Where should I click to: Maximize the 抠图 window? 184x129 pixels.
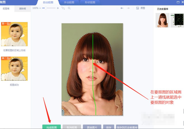pyautogui.click(x=178, y=2)
